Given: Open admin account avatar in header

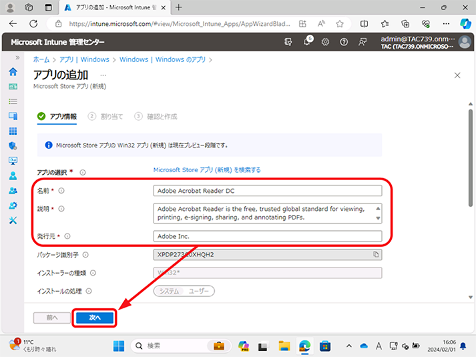Looking at the screenshot, I should coord(465,42).
